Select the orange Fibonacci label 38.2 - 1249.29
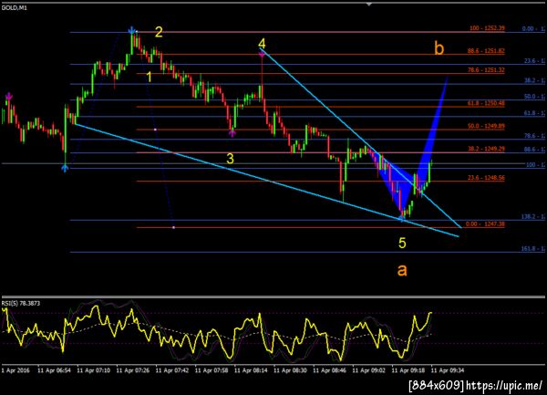Screen dimensions: 547x395 [486, 149]
